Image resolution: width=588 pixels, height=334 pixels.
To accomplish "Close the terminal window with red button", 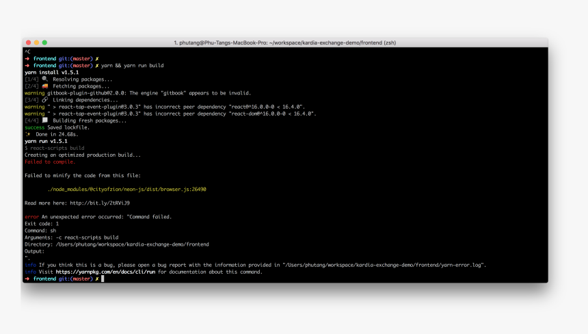I will coord(29,42).
